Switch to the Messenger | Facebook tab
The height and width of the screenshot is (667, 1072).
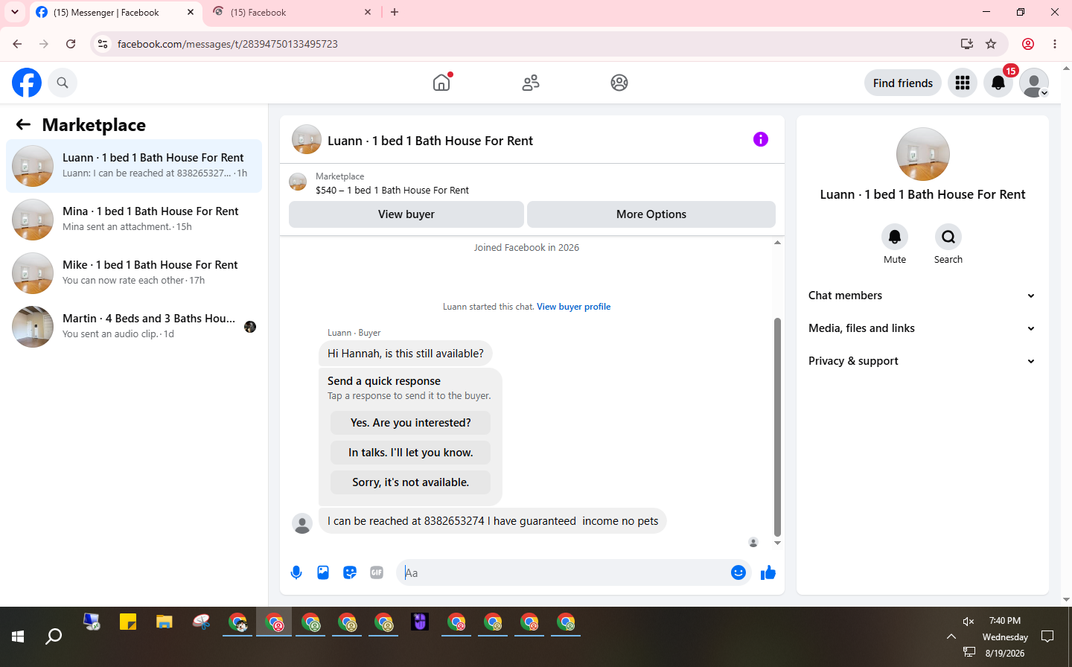click(115, 13)
